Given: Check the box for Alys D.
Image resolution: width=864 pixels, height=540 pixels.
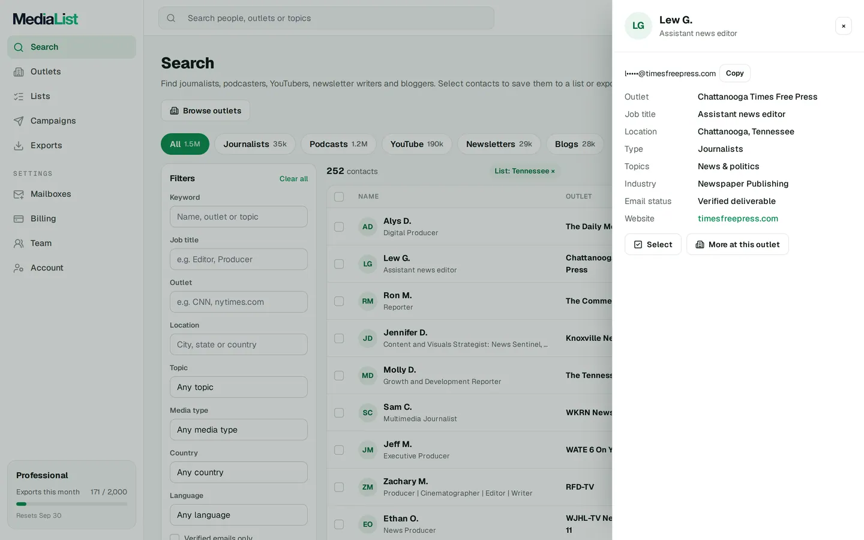Looking at the screenshot, I should [339, 227].
